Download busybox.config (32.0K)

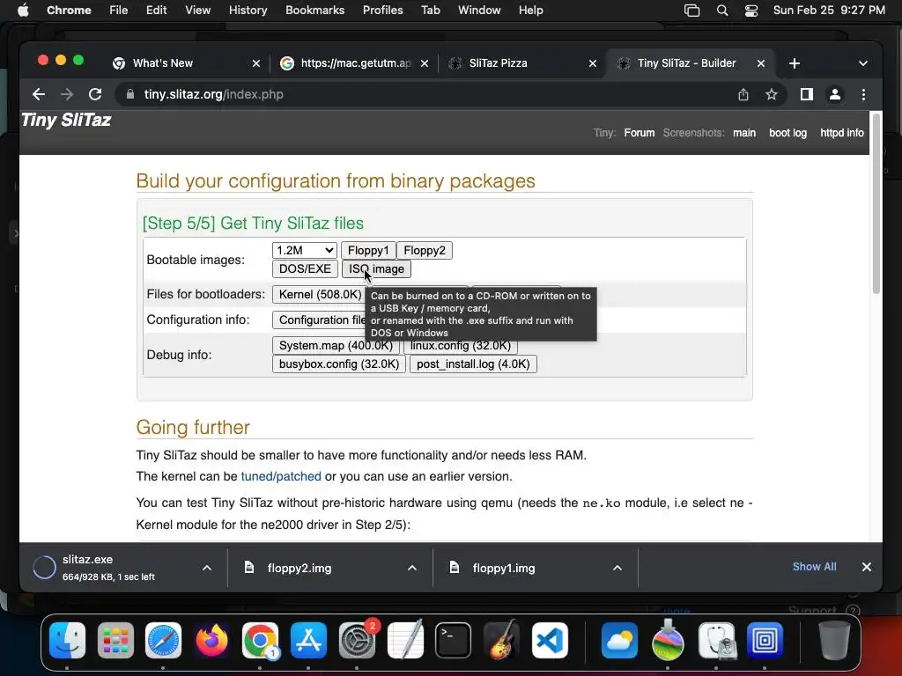[x=339, y=364]
